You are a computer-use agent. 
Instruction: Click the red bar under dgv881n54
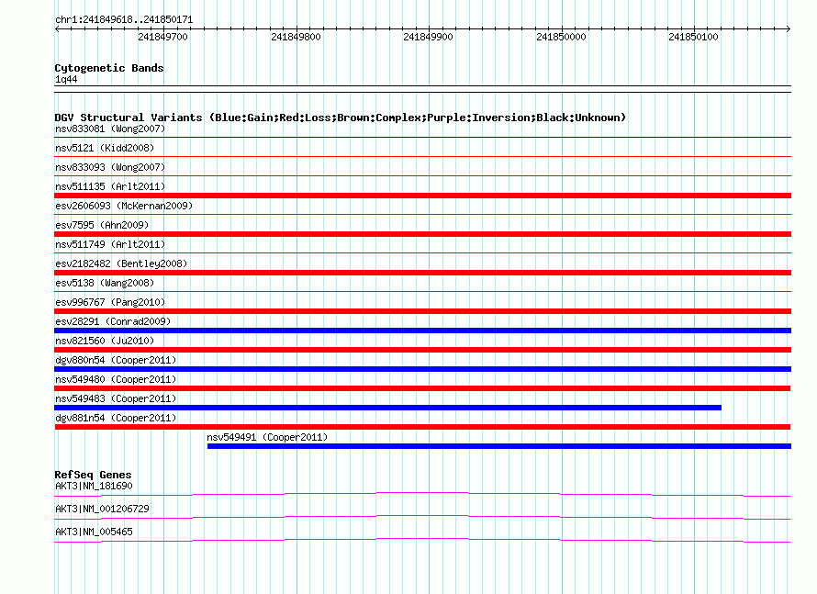(x=422, y=427)
